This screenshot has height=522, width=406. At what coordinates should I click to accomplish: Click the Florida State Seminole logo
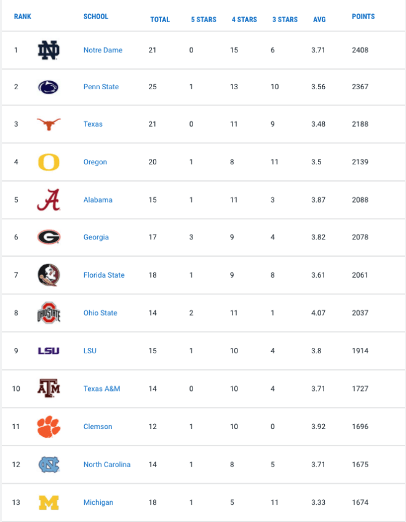(49, 275)
